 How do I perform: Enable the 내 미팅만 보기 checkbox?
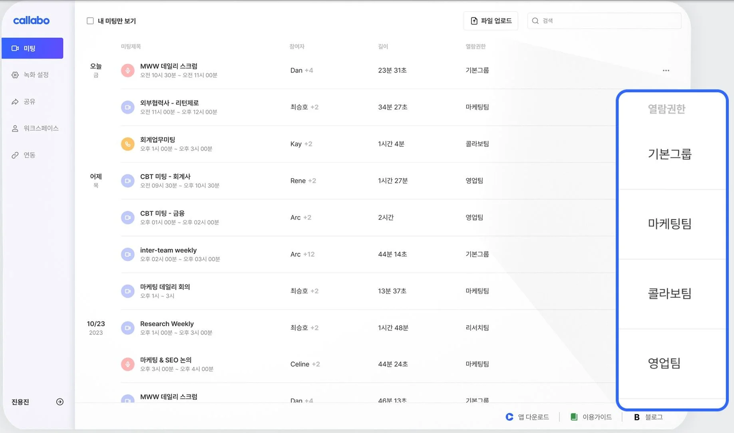point(90,21)
